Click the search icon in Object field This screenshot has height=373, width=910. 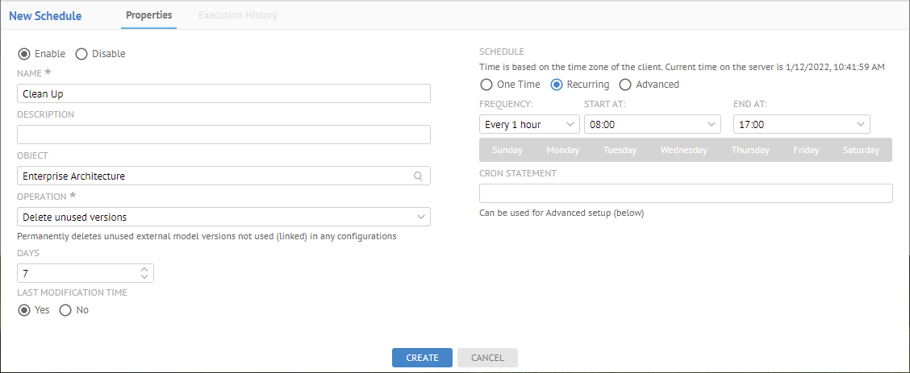point(418,176)
